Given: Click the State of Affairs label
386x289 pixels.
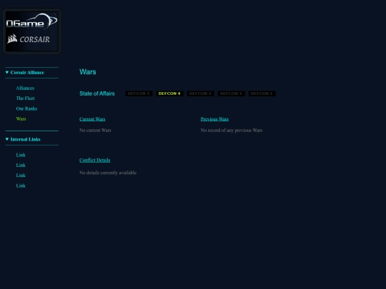Looking at the screenshot, I should click(97, 93).
